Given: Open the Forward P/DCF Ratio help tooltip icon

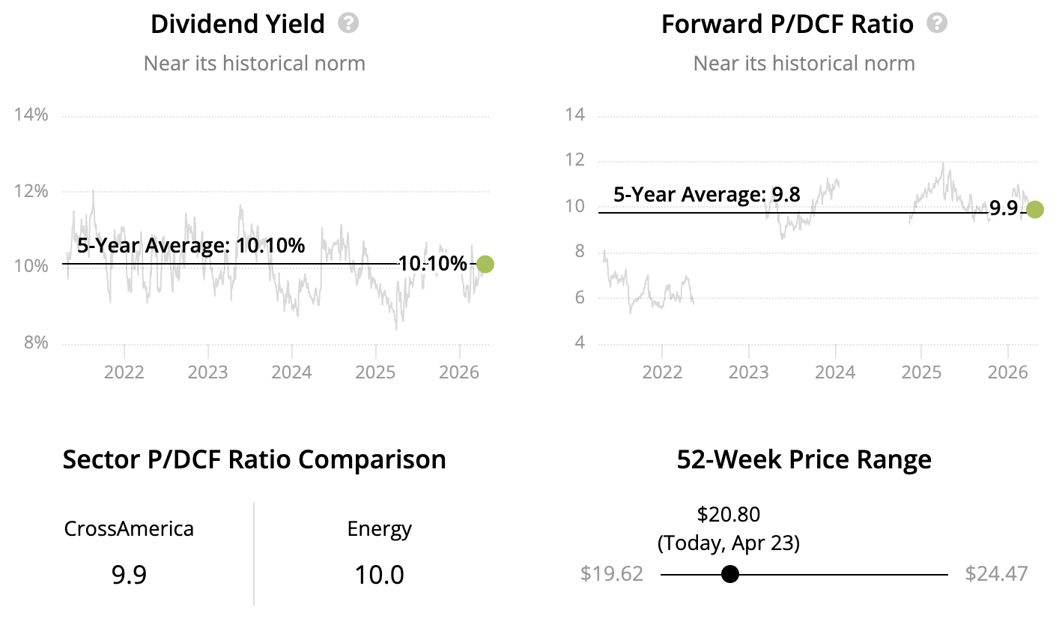Looking at the screenshot, I should 937,23.
